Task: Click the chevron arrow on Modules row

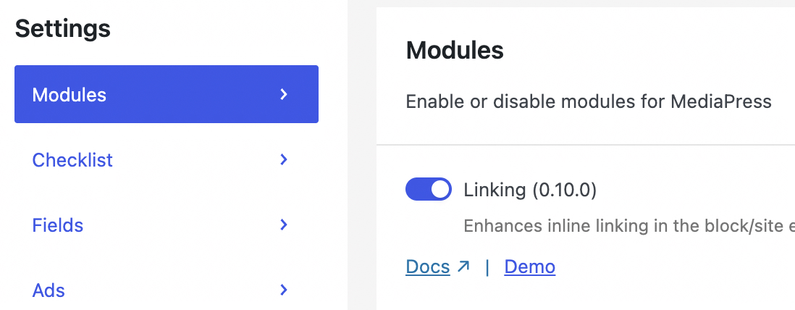Action: click(x=284, y=94)
